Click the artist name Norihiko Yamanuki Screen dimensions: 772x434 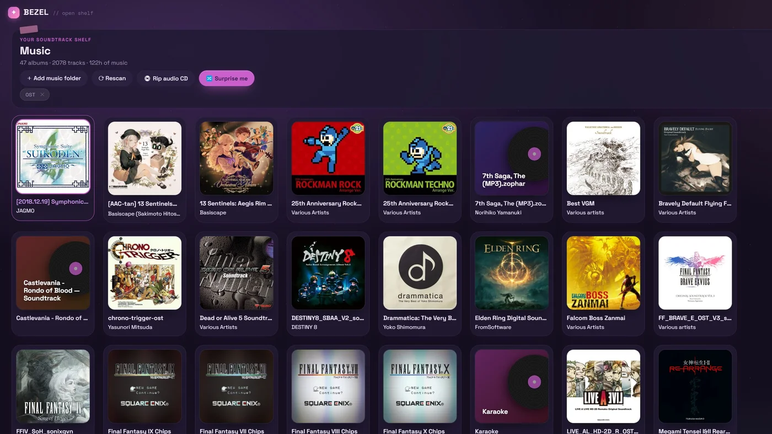coord(498,212)
